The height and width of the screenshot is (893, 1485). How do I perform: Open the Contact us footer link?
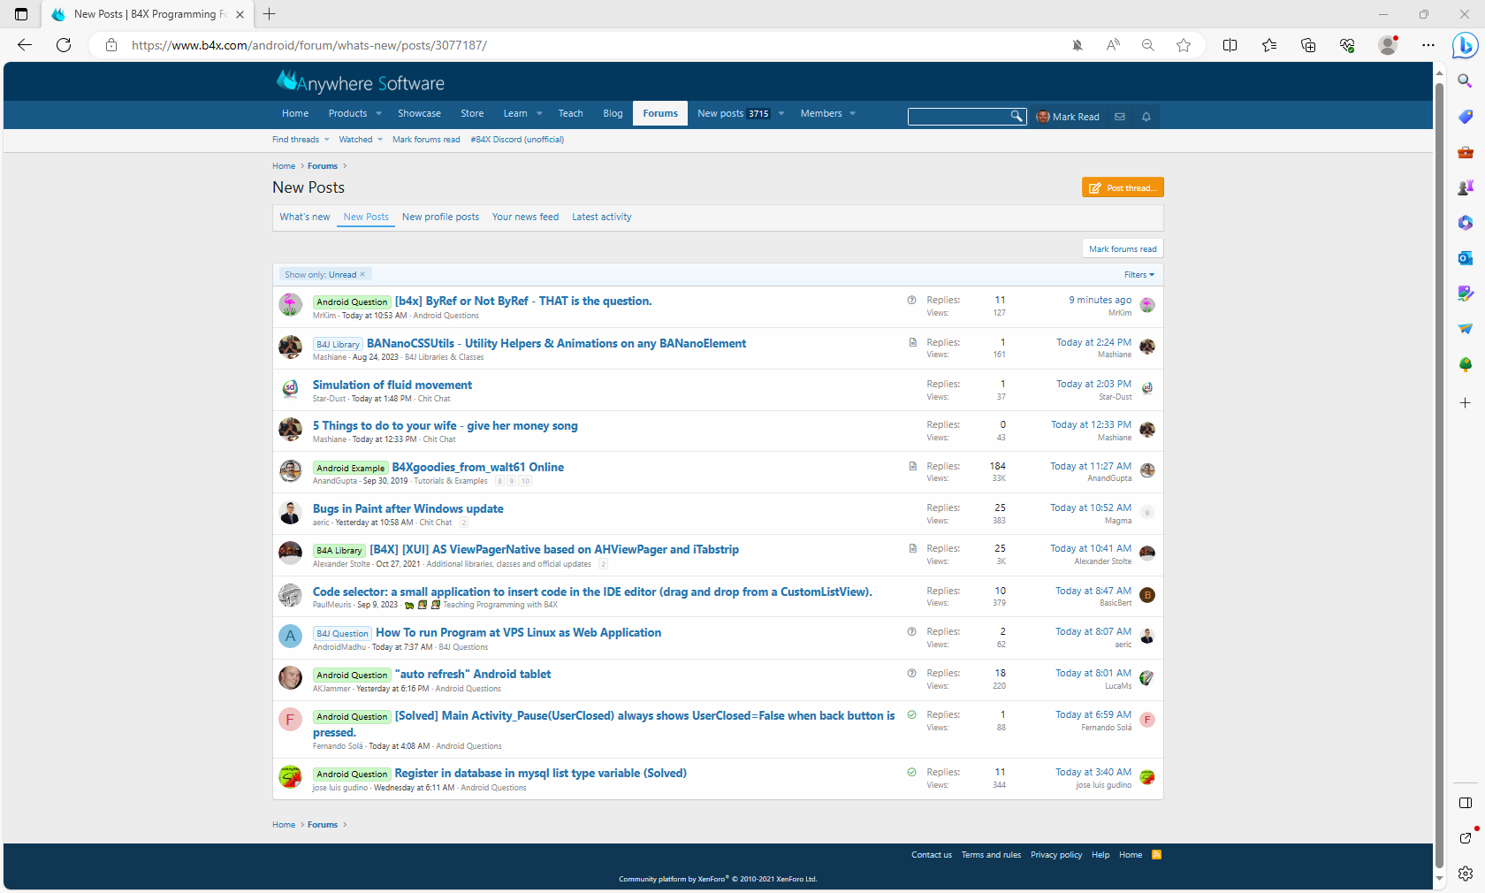point(932,855)
